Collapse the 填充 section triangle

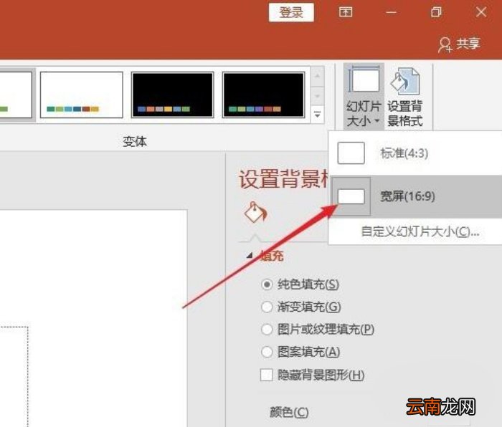pyautogui.click(x=250, y=256)
